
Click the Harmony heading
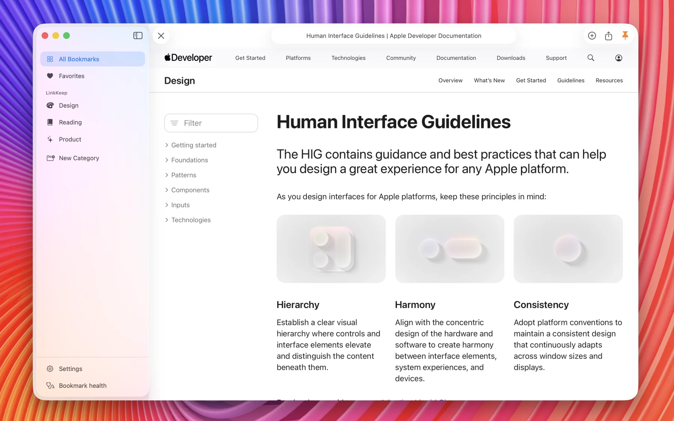pos(415,305)
